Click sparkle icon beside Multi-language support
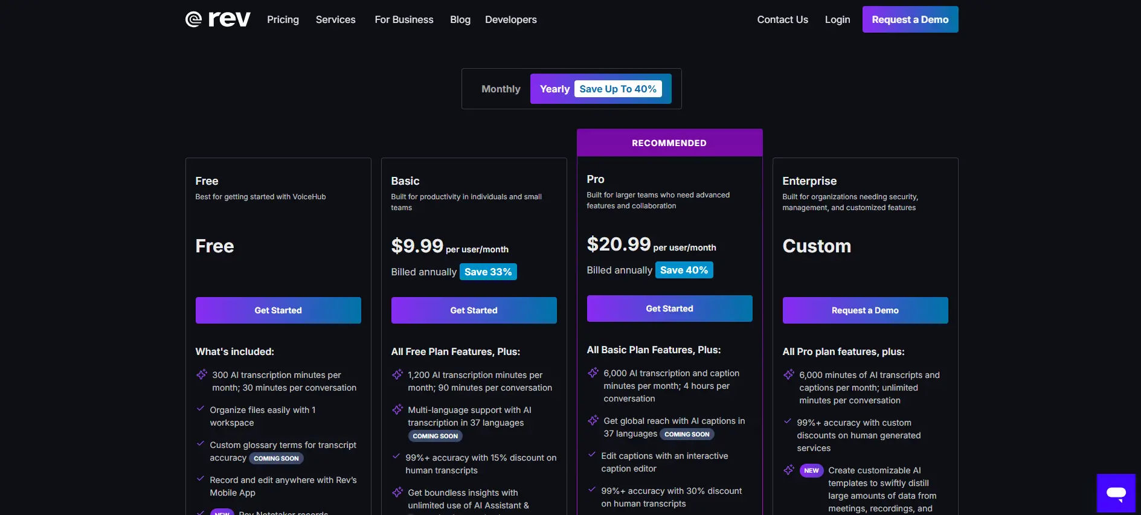The width and height of the screenshot is (1141, 515). pos(397,409)
